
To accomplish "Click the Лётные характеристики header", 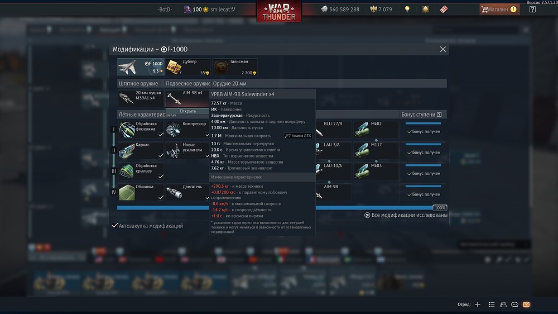I will pyautogui.click(x=147, y=115).
